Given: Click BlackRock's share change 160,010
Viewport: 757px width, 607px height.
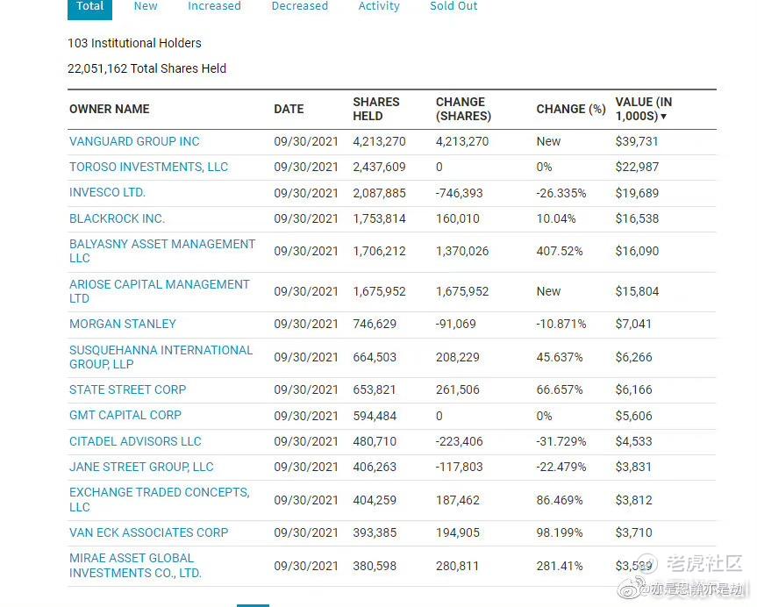Looking at the screenshot, I should (458, 218).
